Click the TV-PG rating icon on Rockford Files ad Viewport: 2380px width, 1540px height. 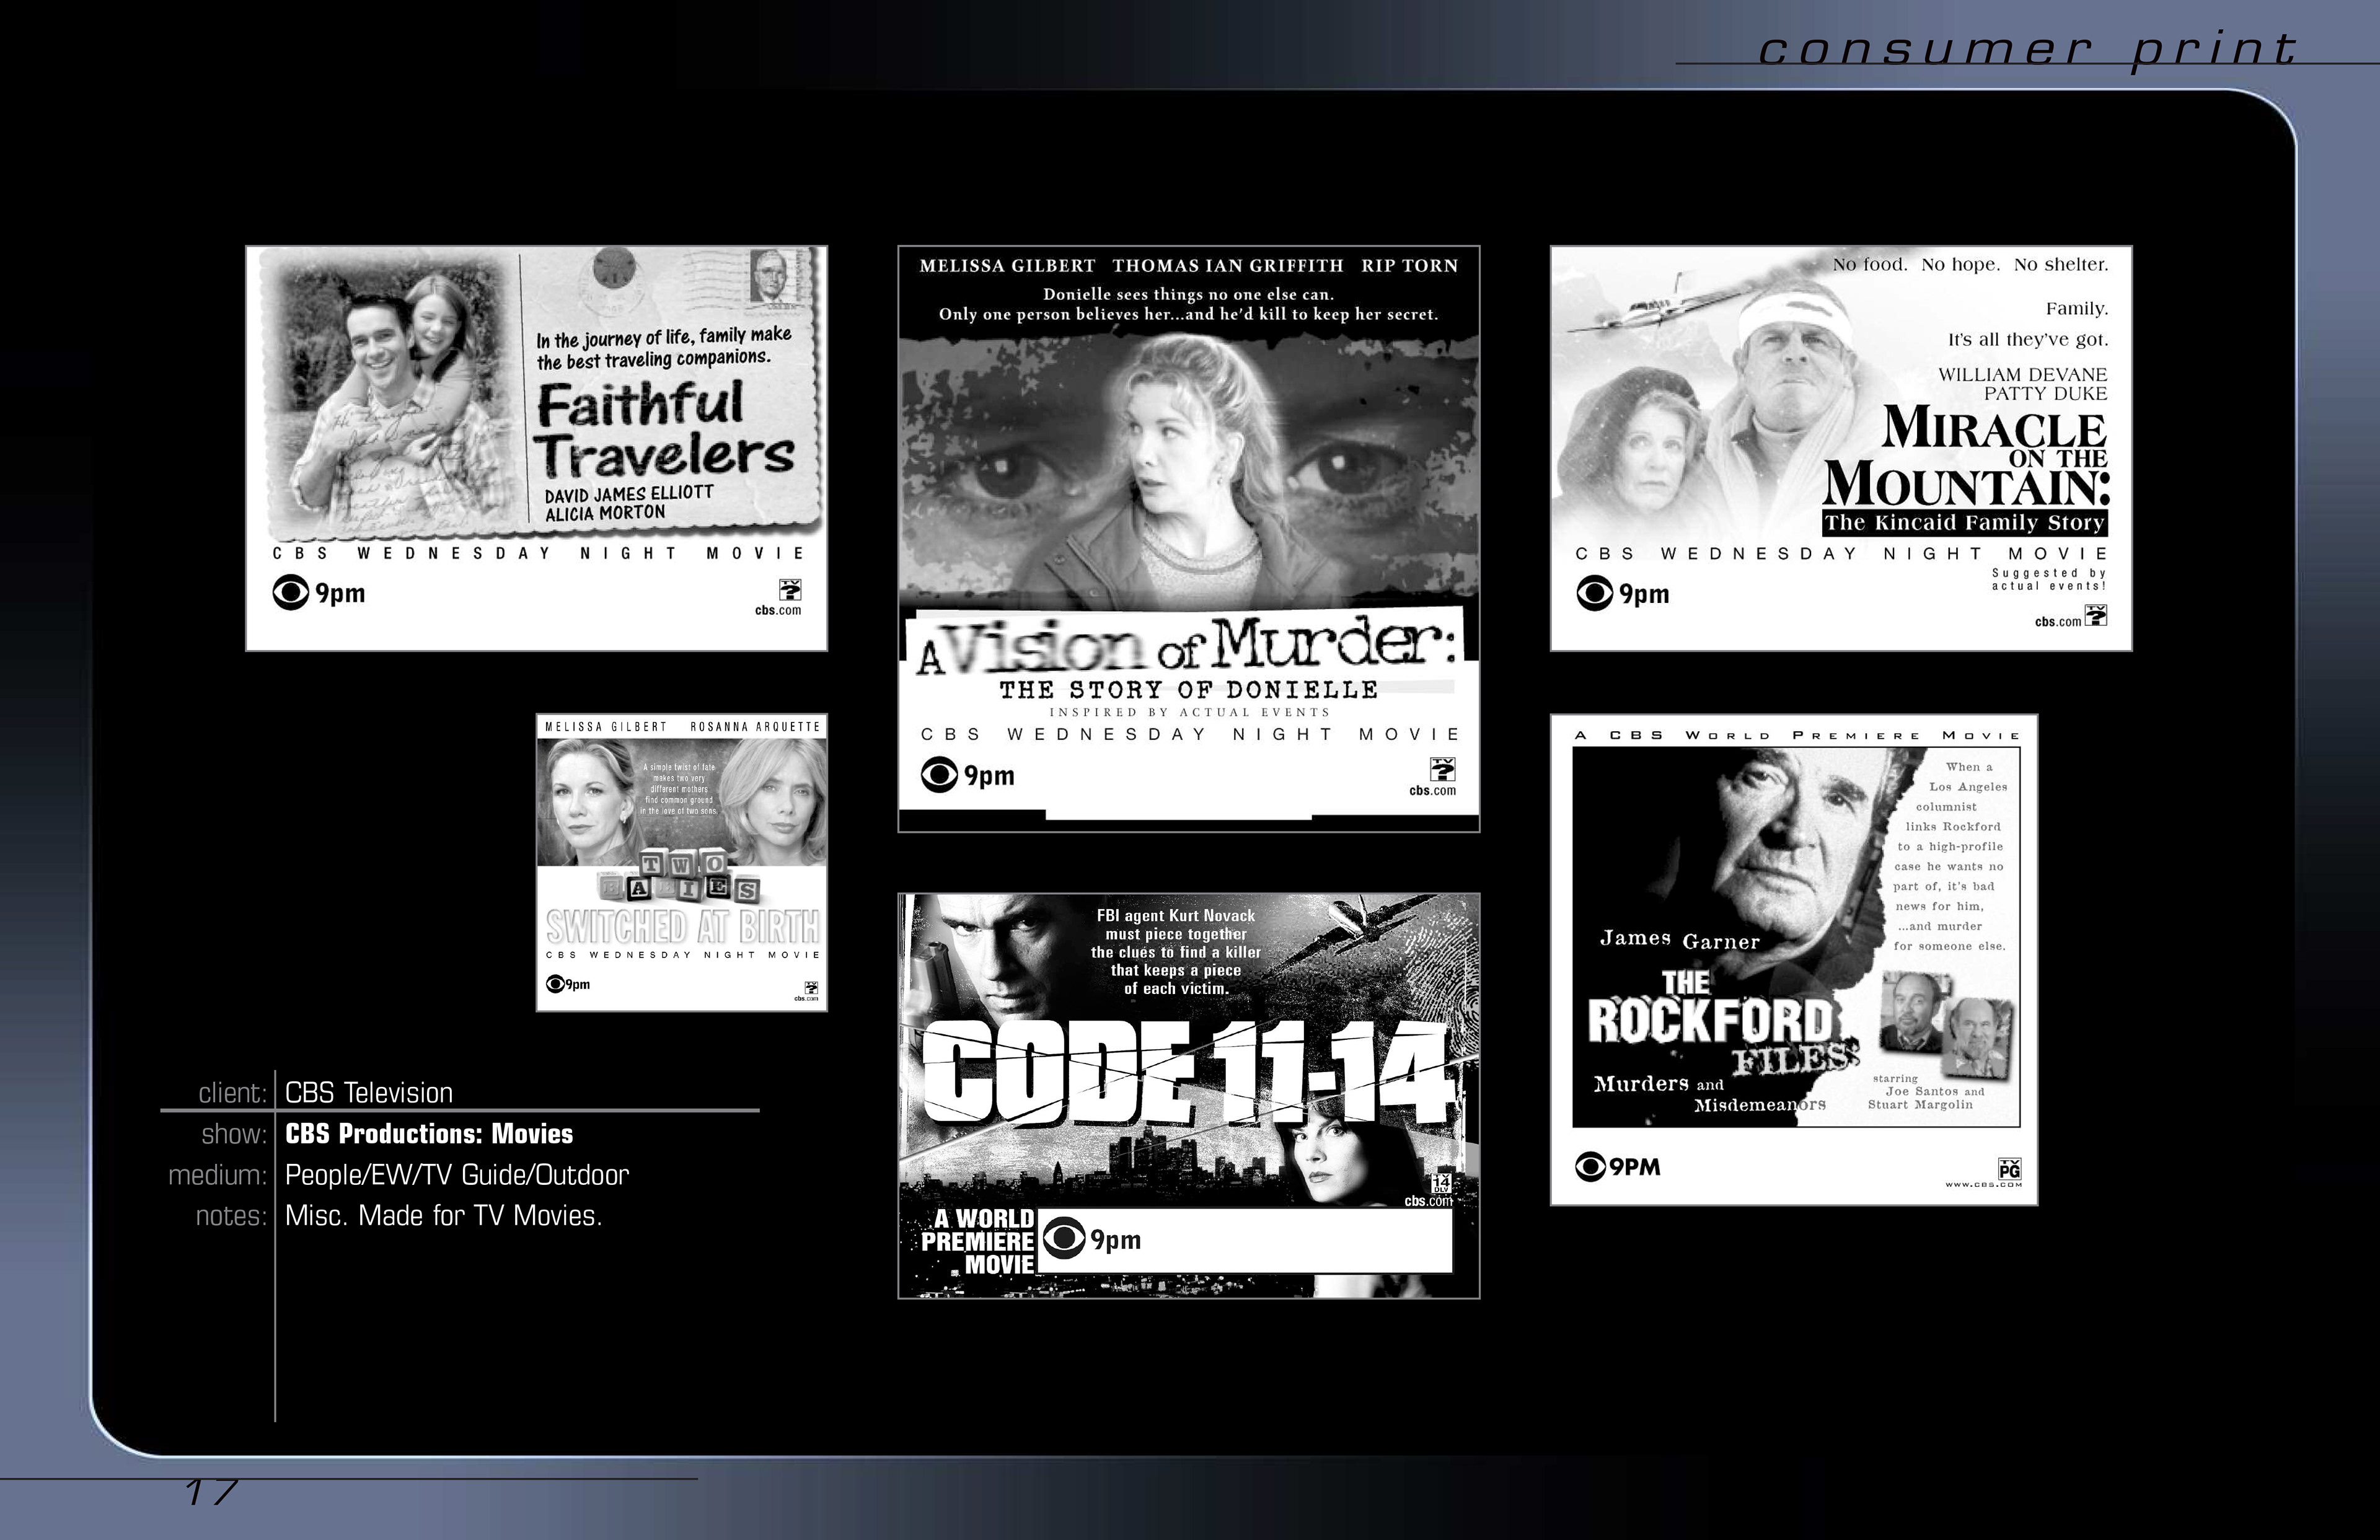(x=2009, y=1168)
